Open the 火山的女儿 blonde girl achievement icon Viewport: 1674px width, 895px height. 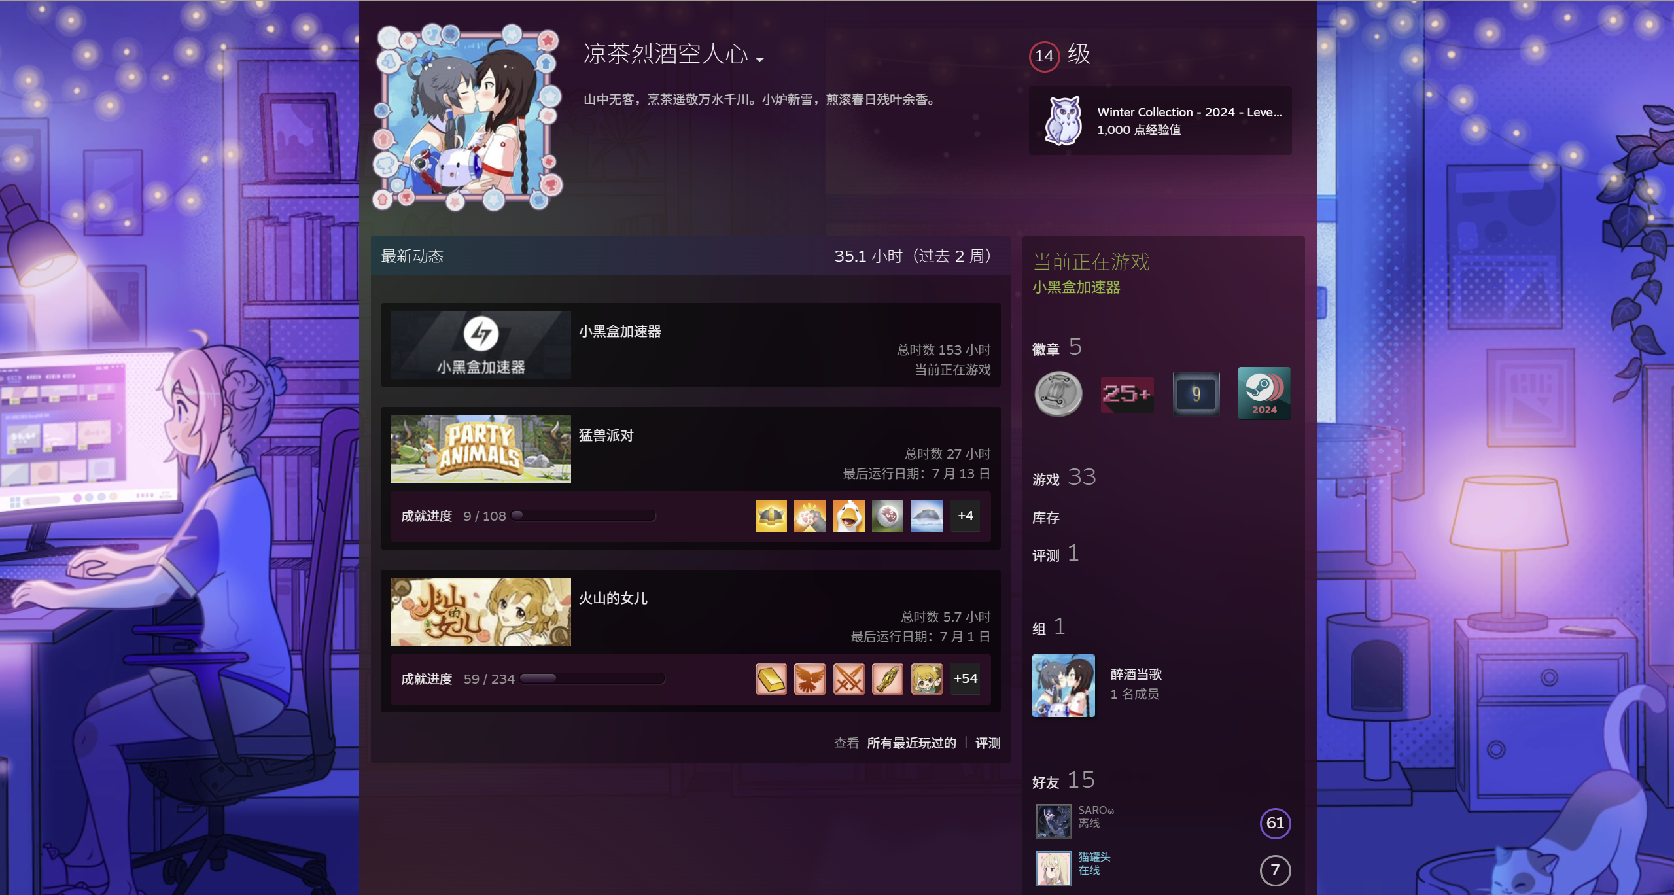(927, 679)
